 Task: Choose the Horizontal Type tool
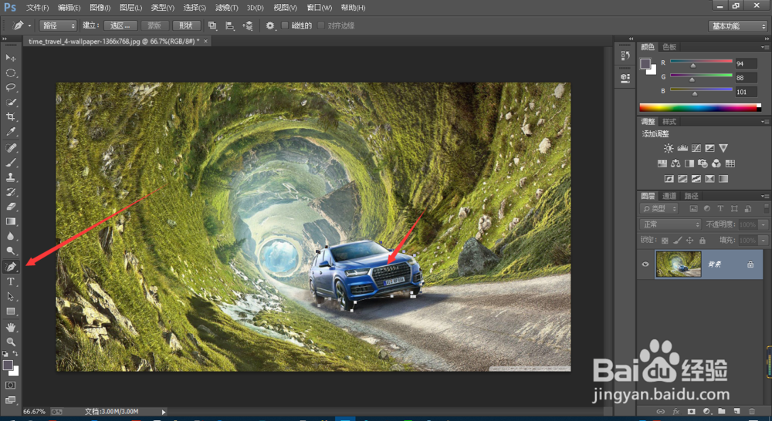point(11,281)
